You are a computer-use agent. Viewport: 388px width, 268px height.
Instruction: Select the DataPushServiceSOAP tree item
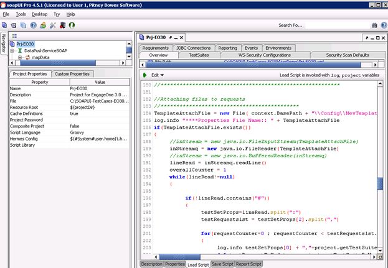[46, 50]
